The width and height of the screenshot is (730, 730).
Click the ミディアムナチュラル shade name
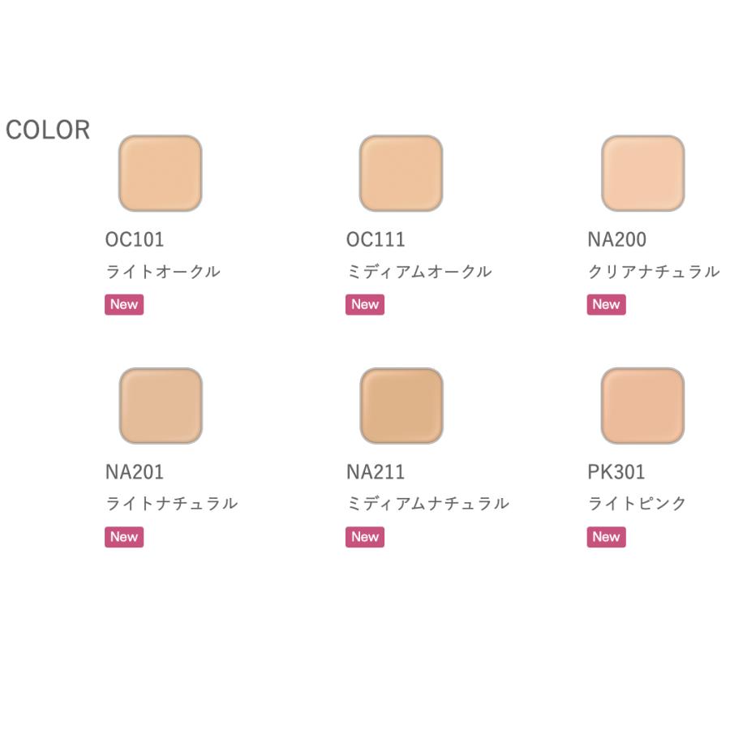pyautogui.click(x=427, y=504)
